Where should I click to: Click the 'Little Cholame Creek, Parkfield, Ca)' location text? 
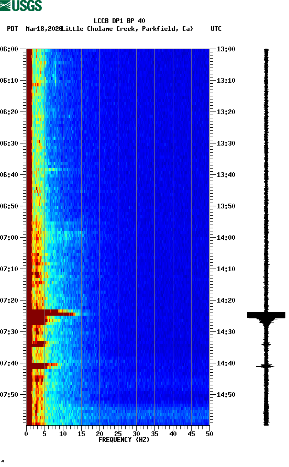coord(127,29)
